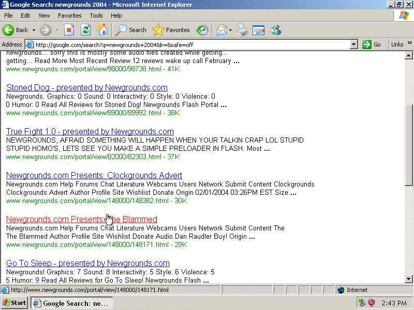Click the 82303.html green URL text

click(93, 157)
